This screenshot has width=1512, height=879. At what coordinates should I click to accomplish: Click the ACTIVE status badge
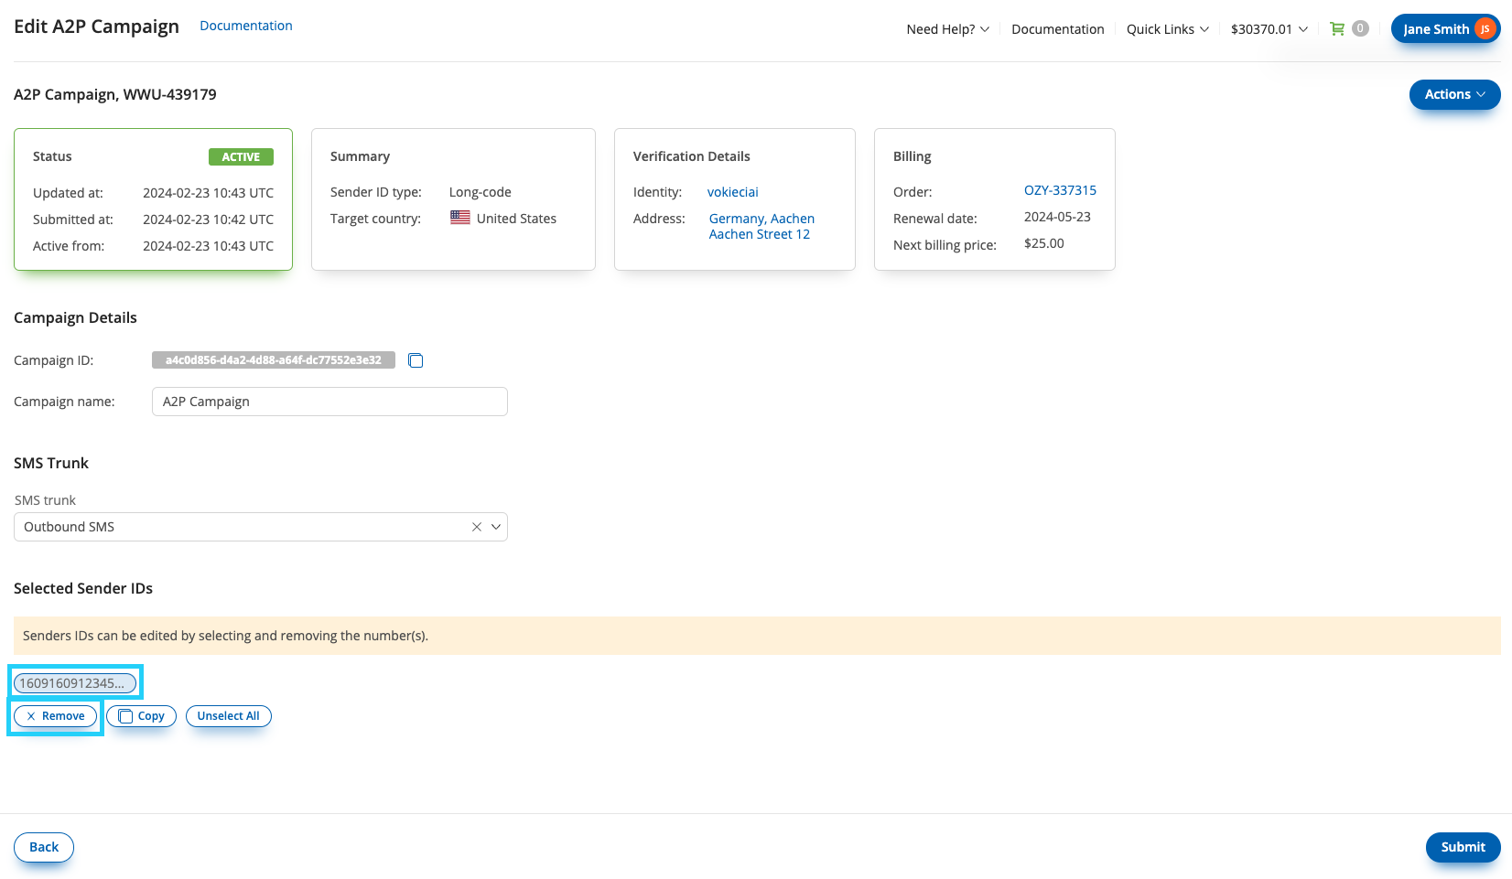pyautogui.click(x=241, y=157)
